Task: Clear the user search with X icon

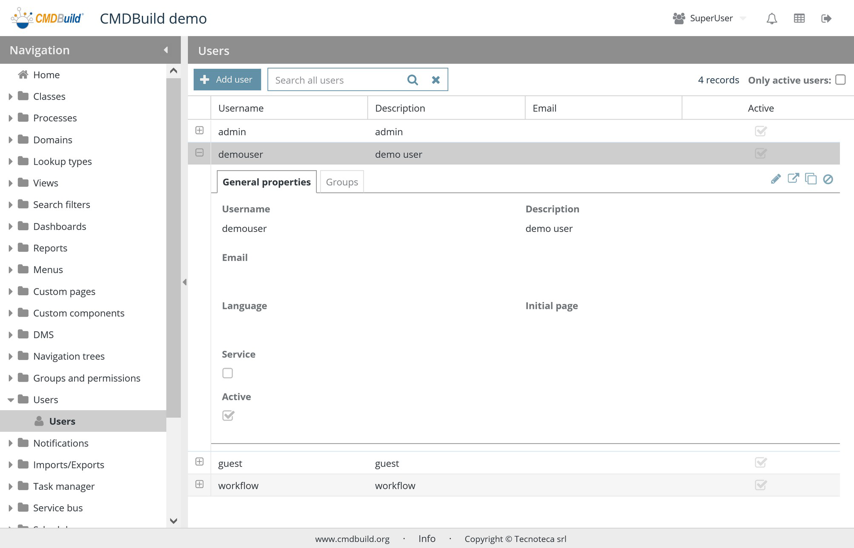Action: 436,80
